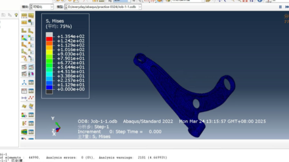Viewport: 289px width, 162px height.
Task: Click the Plot Contours on Deformed Shape icon
Action: [25, 38]
